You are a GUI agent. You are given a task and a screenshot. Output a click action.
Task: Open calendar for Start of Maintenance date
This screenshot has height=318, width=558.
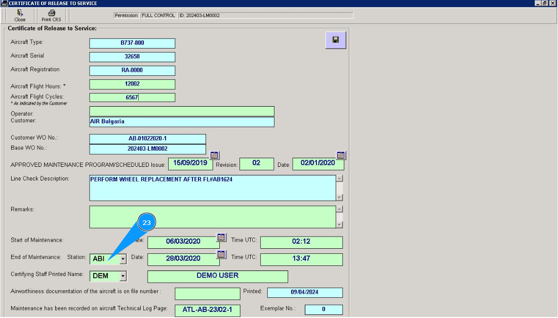(x=221, y=237)
